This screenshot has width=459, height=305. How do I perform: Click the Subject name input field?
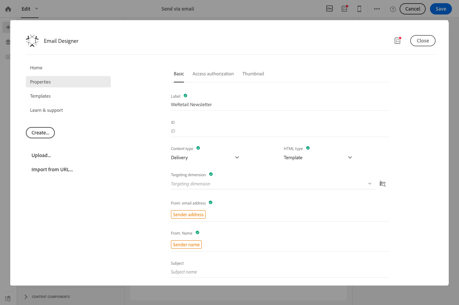click(x=280, y=272)
